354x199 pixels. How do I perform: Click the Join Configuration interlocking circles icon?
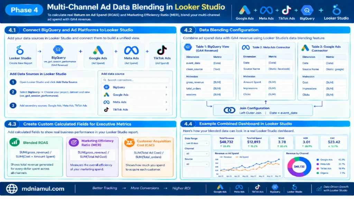230,110
